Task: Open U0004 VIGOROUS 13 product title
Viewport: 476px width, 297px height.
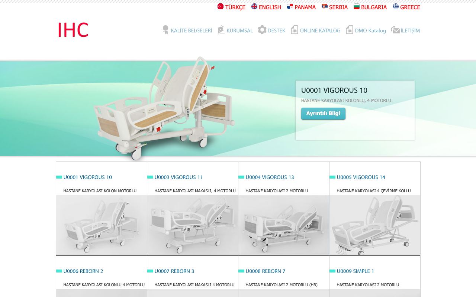Action: [x=270, y=177]
